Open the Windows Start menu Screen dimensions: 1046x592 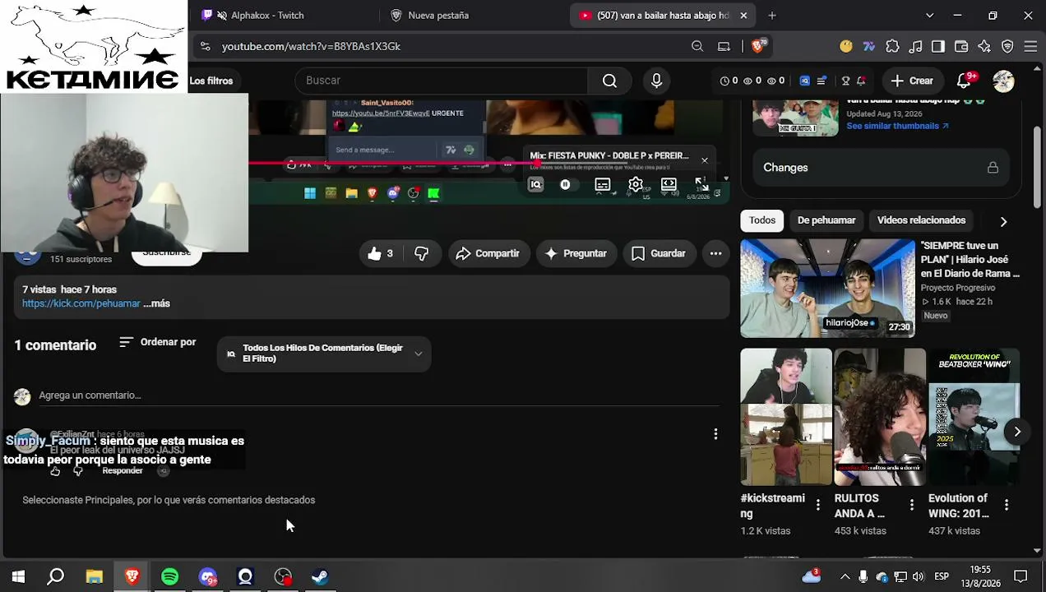[18, 576]
